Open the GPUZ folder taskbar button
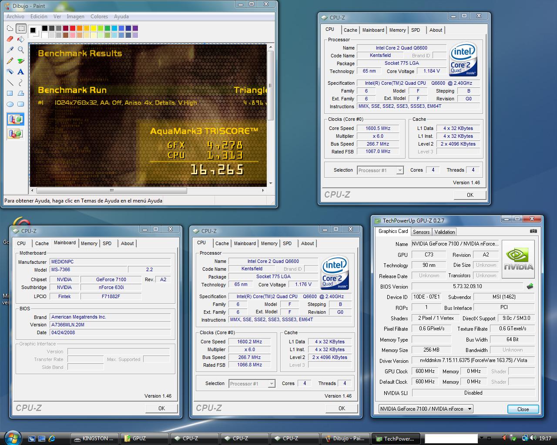 [x=144, y=438]
